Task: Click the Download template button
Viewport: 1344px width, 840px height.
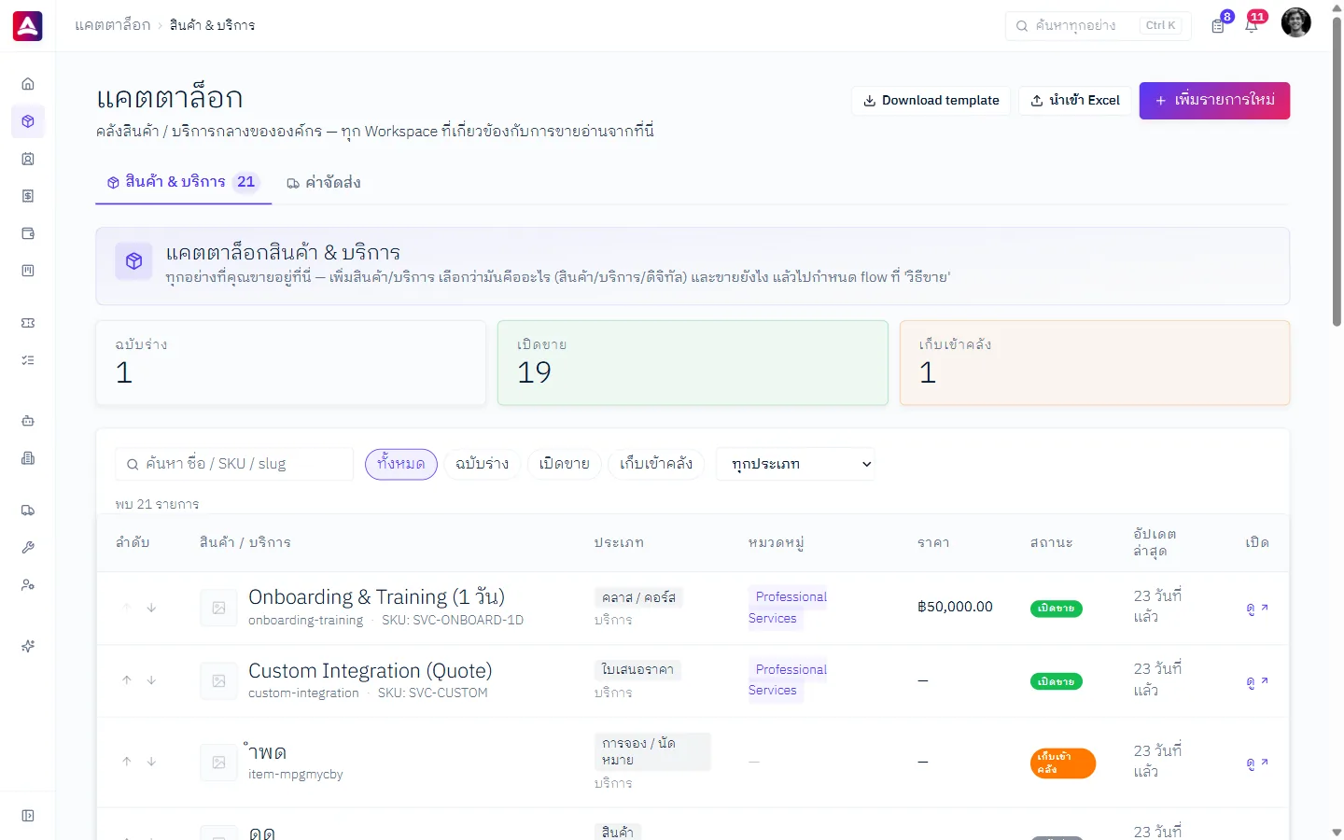Action: click(x=931, y=101)
